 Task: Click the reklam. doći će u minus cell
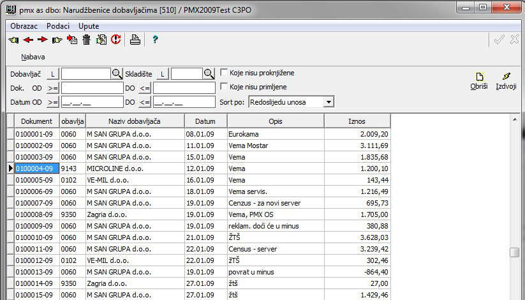pyautogui.click(x=276, y=226)
